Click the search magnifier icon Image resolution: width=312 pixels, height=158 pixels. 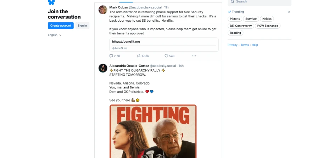(233, 1)
